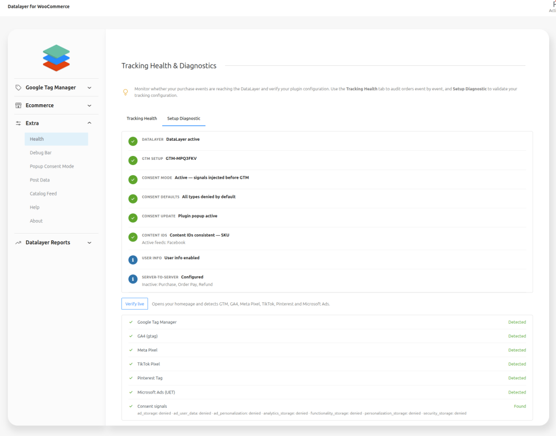Click the Verify live button
Image resolution: width=556 pixels, height=436 pixels.
click(135, 304)
